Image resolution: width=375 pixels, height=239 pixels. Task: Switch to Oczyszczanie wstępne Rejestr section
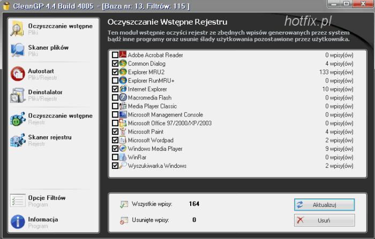point(59,118)
